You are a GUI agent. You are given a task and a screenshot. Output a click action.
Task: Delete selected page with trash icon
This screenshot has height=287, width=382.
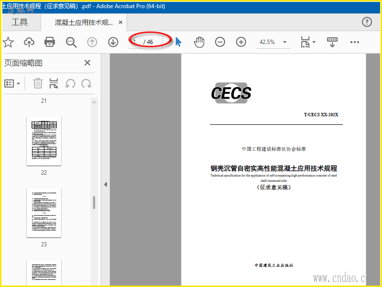coord(38,83)
